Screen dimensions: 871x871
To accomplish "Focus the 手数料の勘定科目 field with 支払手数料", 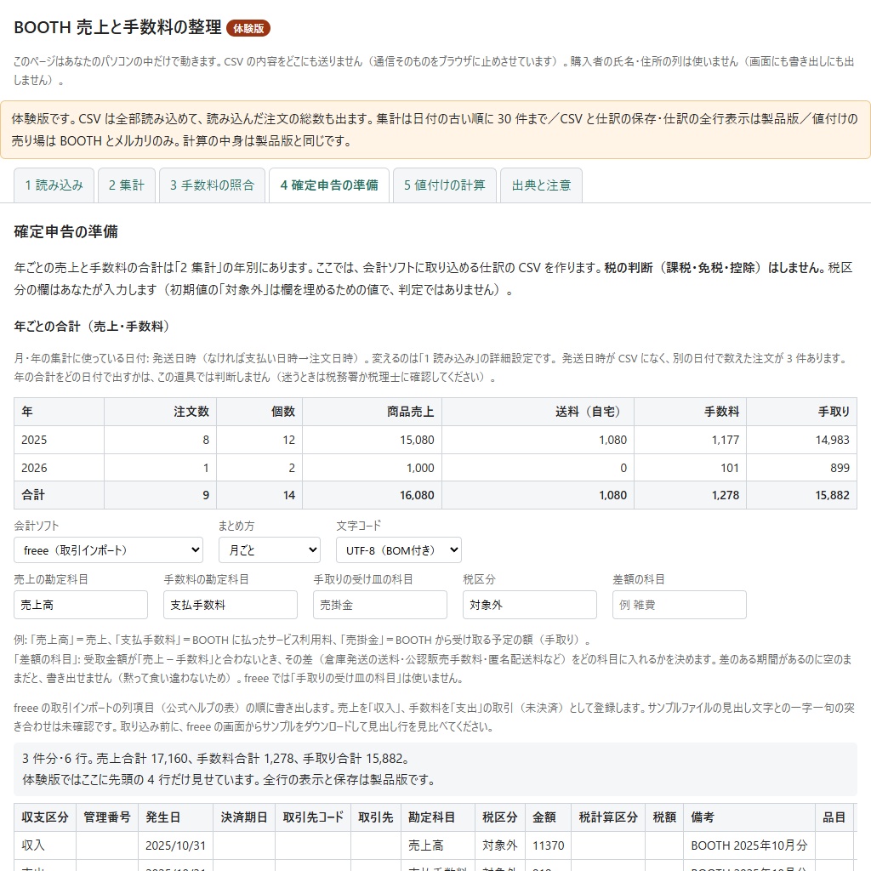I will tap(231, 605).
